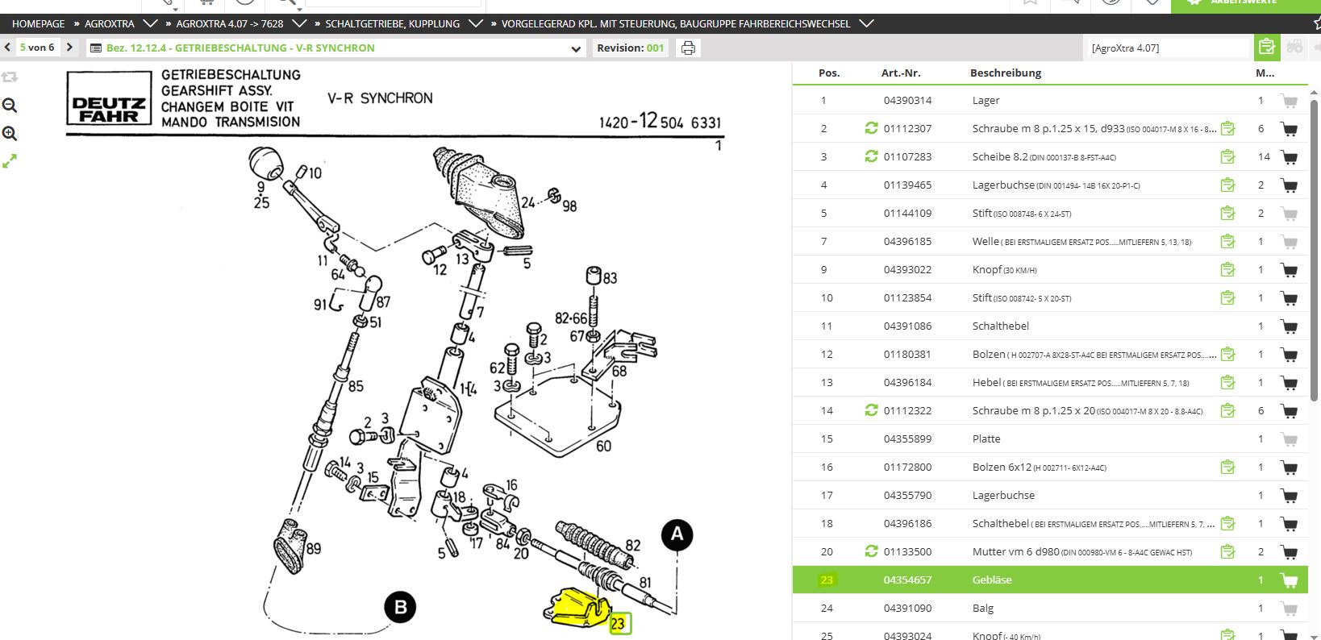This screenshot has width=1321, height=640.
Task: Open AGROXTRA 4.07 -> 7628 breadcrumb
Action: pos(230,23)
